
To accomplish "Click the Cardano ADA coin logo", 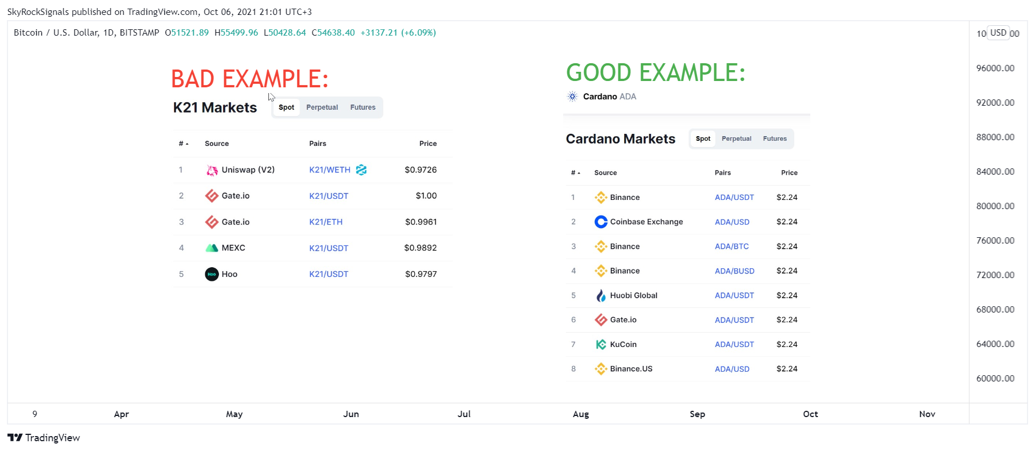I will (572, 97).
